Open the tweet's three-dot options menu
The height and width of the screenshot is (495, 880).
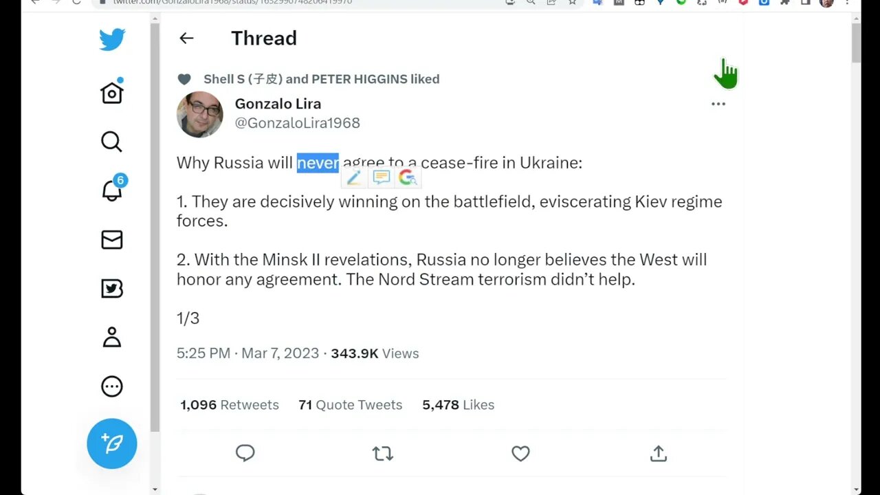click(718, 104)
